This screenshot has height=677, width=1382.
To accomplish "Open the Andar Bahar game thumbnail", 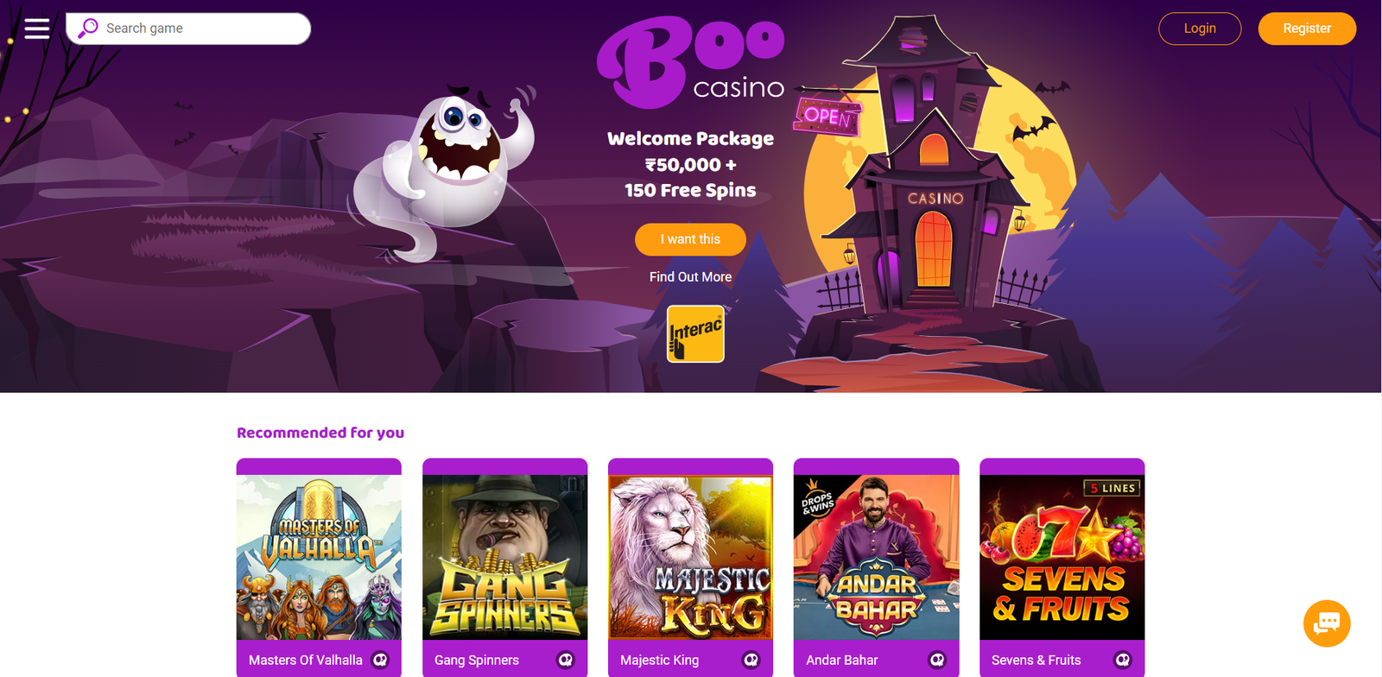I will tap(876, 557).
